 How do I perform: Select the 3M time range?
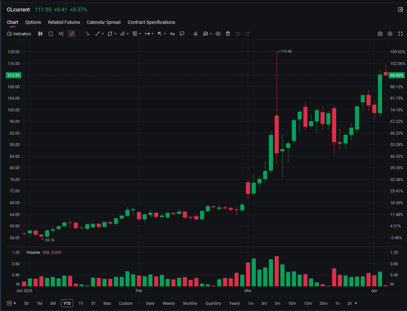tap(53, 303)
